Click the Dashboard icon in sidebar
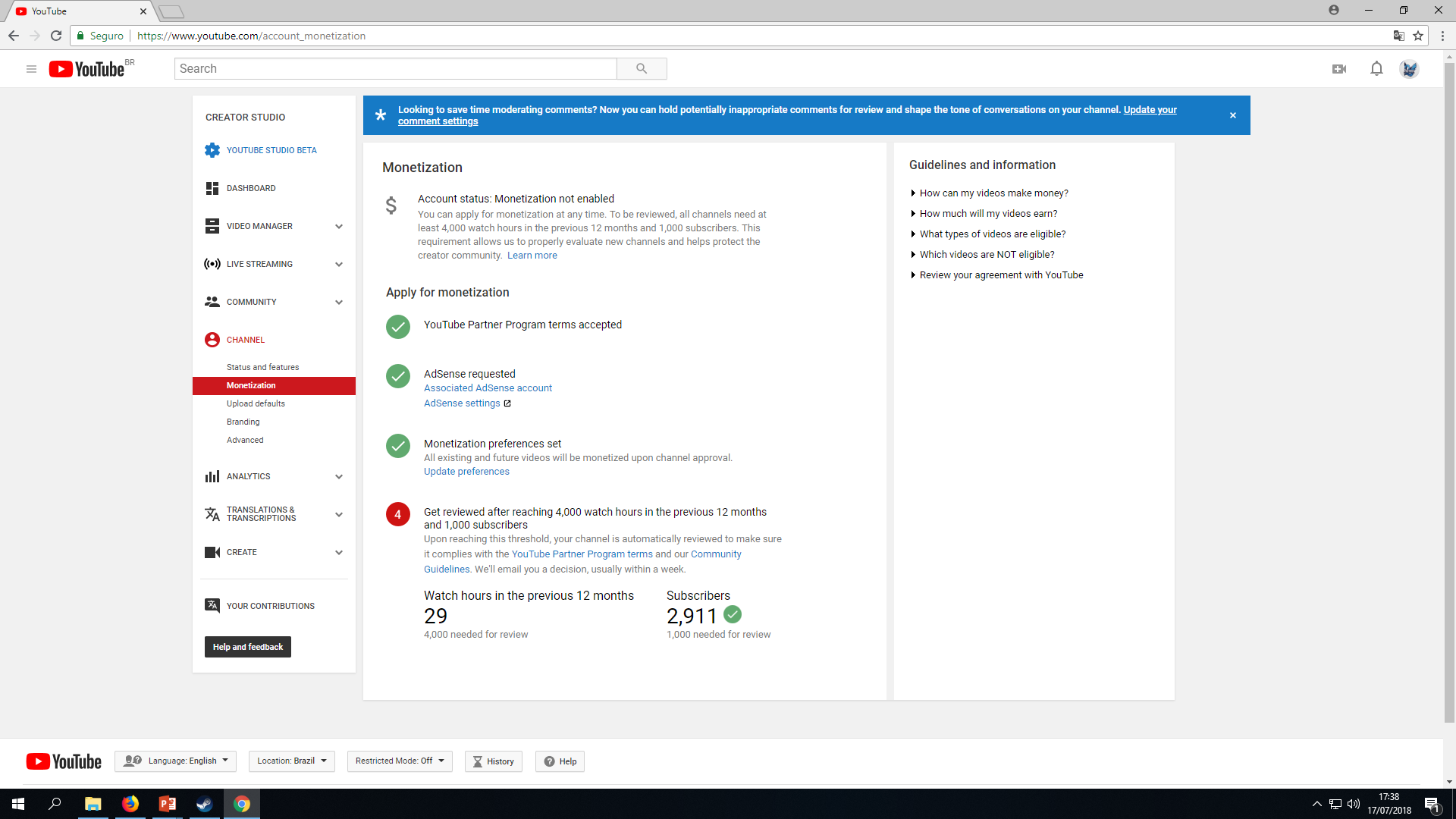Image resolution: width=1456 pixels, height=819 pixels. coord(212,188)
